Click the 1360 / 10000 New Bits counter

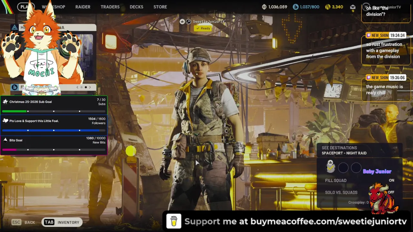click(x=96, y=140)
